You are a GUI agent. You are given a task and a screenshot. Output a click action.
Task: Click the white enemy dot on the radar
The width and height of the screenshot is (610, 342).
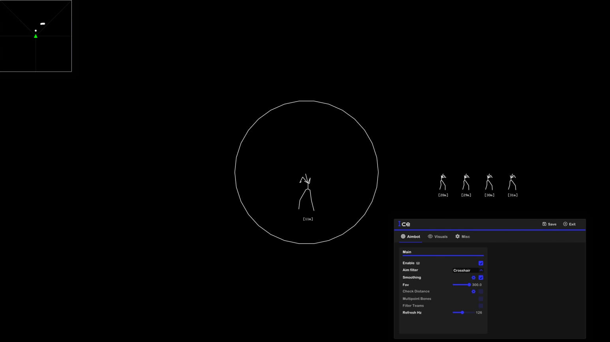pyautogui.click(x=36, y=31)
